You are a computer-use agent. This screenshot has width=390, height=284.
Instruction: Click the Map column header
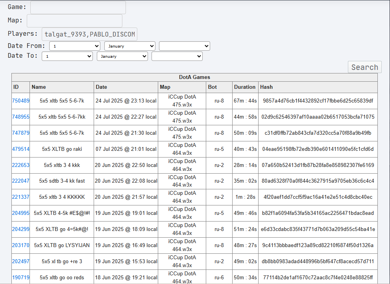tap(182, 87)
